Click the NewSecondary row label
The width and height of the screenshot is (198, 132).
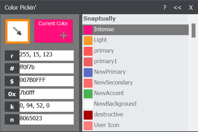click(x=113, y=83)
